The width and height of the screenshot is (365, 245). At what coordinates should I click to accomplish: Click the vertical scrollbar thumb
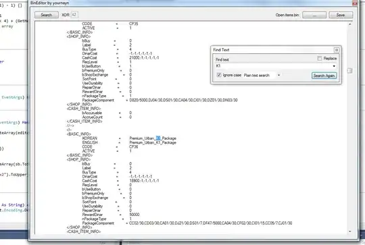pyautogui.click(x=350, y=71)
